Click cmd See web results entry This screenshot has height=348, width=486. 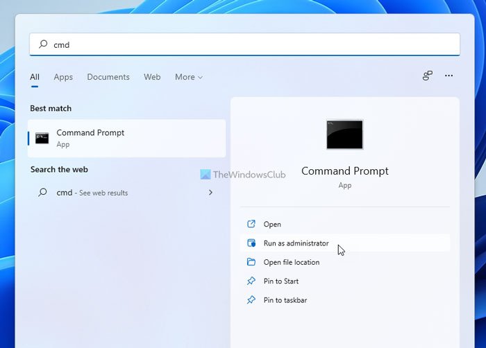pyautogui.click(x=127, y=193)
